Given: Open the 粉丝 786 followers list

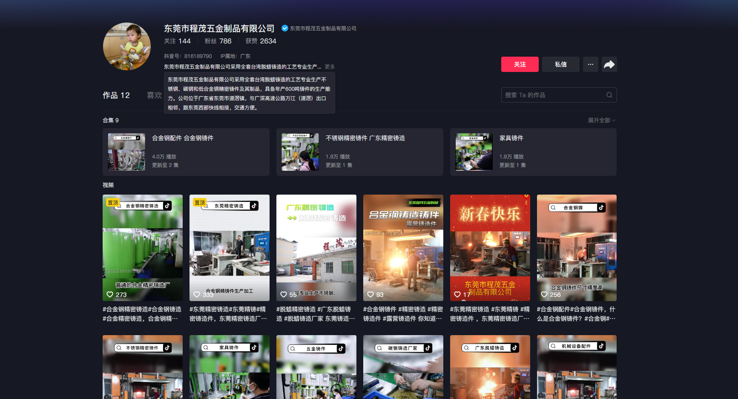Looking at the screenshot, I should coord(218,41).
